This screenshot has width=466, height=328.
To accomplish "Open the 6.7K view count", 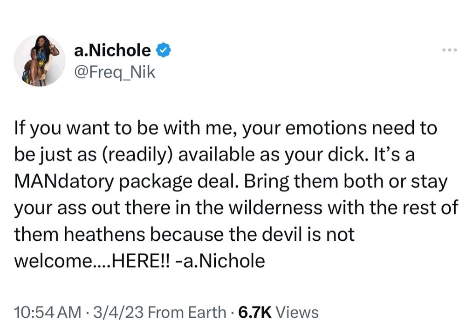I will tap(255, 313).
